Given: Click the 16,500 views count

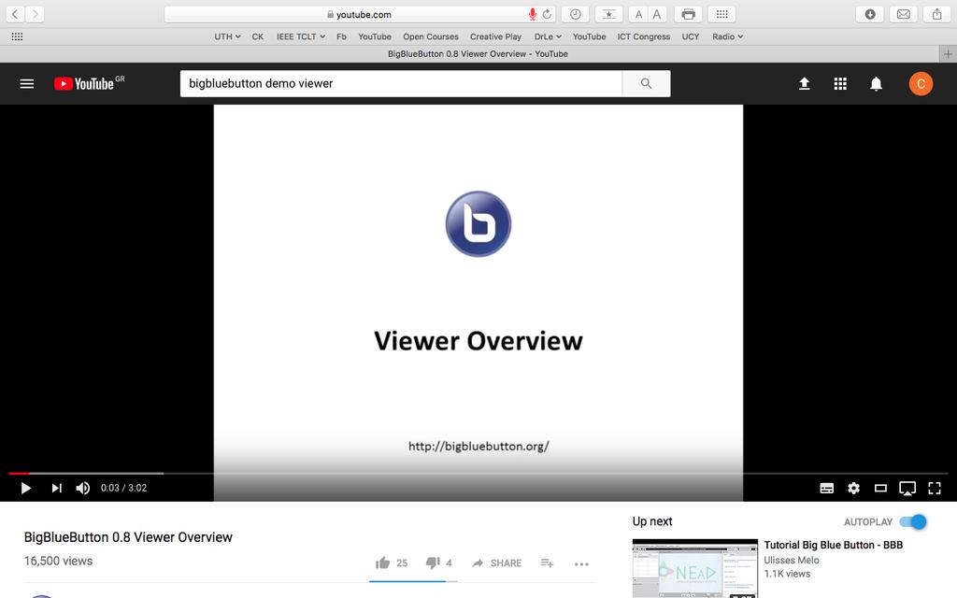Looking at the screenshot, I should point(59,561).
